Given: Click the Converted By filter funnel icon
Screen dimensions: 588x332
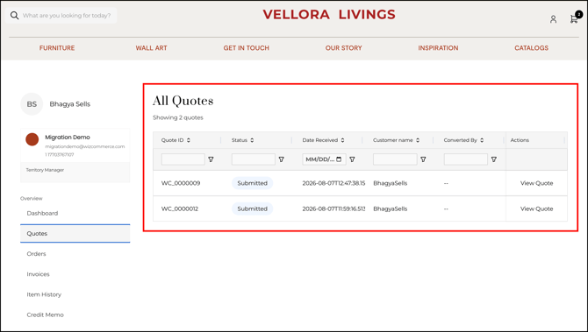Looking at the screenshot, I should [494, 159].
